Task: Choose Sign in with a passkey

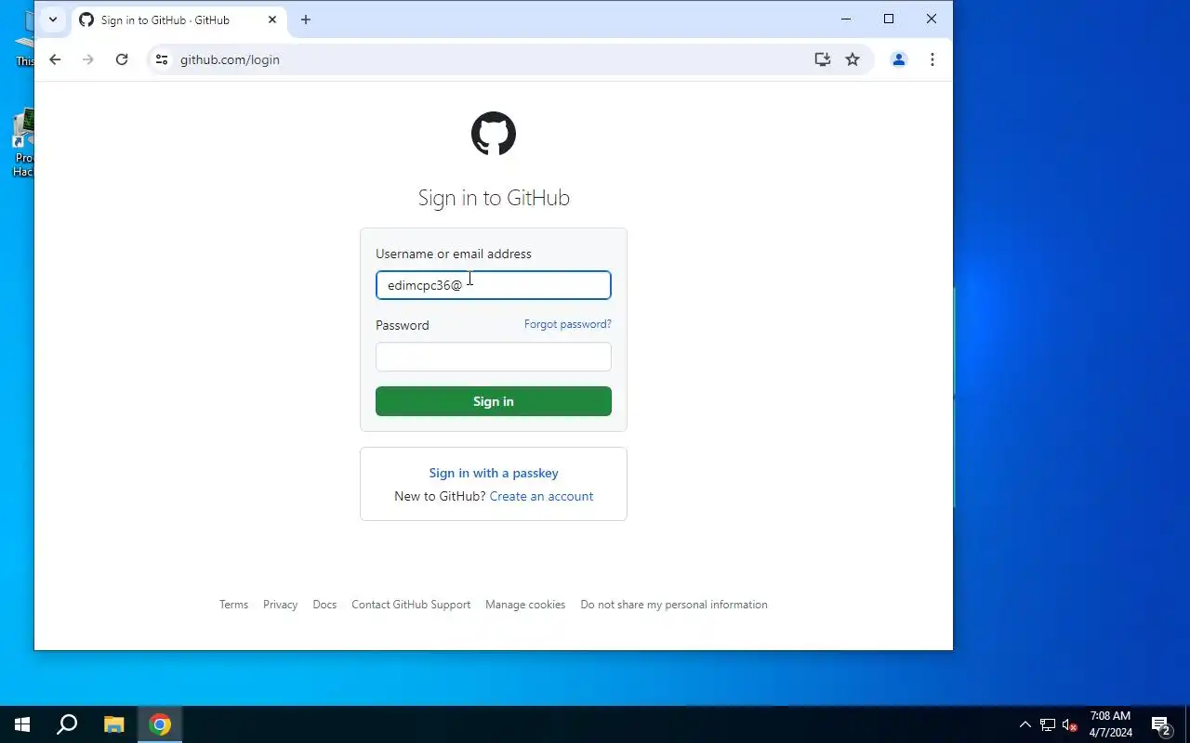Action: coord(494,473)
